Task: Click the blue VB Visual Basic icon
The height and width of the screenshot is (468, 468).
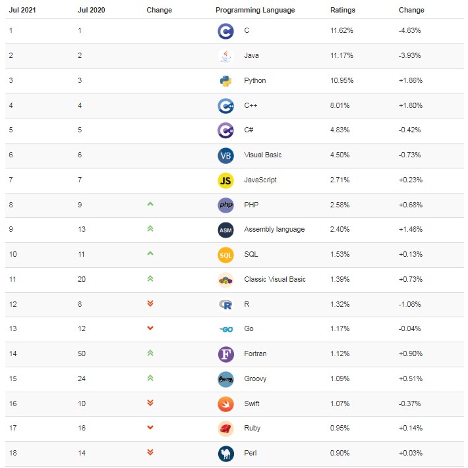Action: 225,155
